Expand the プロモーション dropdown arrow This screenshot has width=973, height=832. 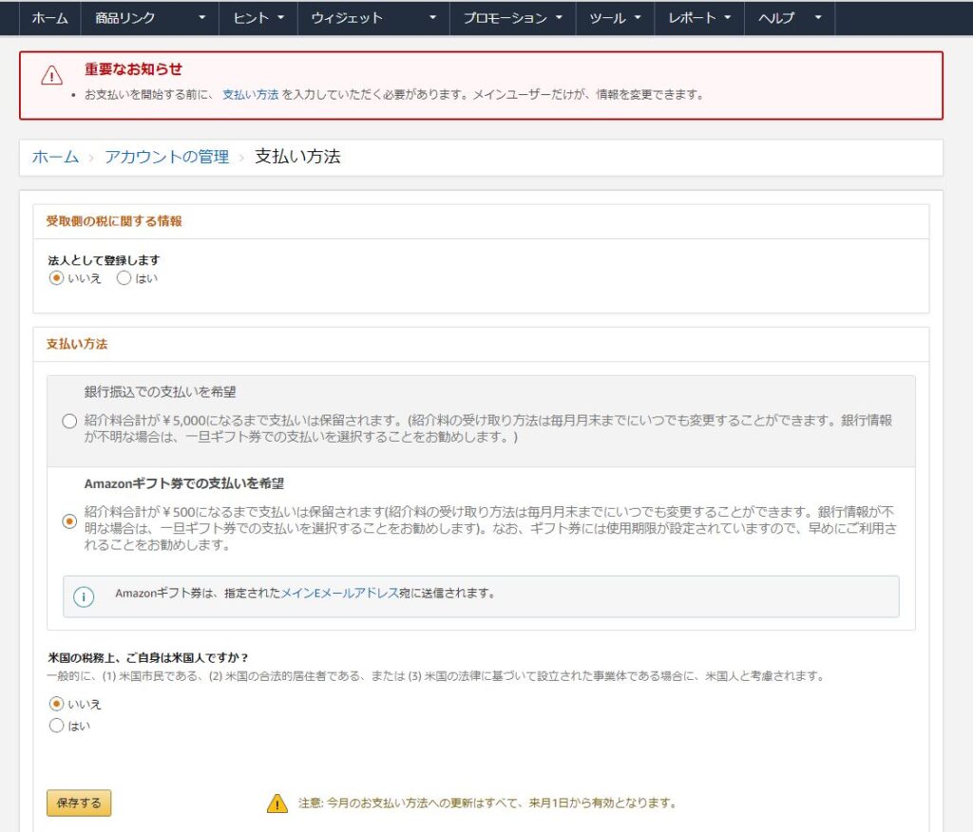559,17
